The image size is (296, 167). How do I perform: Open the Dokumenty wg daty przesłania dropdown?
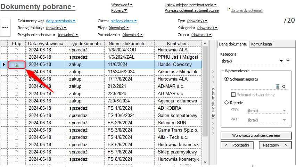coord(61,21)
